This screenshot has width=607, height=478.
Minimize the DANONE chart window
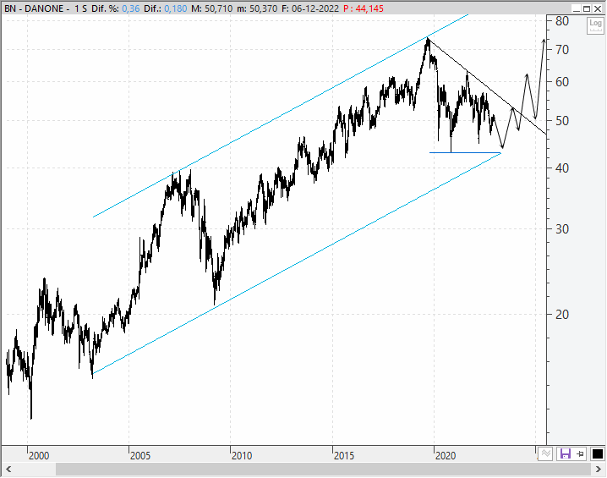577,8
